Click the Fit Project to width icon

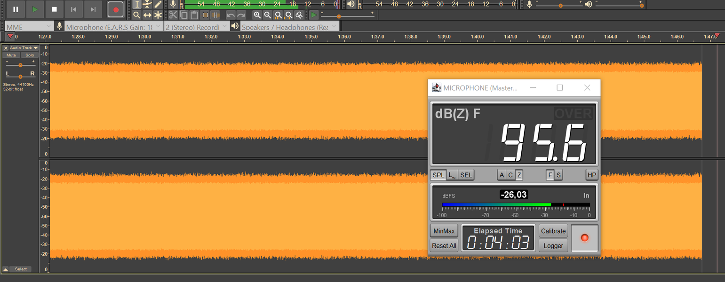point(288,15)
